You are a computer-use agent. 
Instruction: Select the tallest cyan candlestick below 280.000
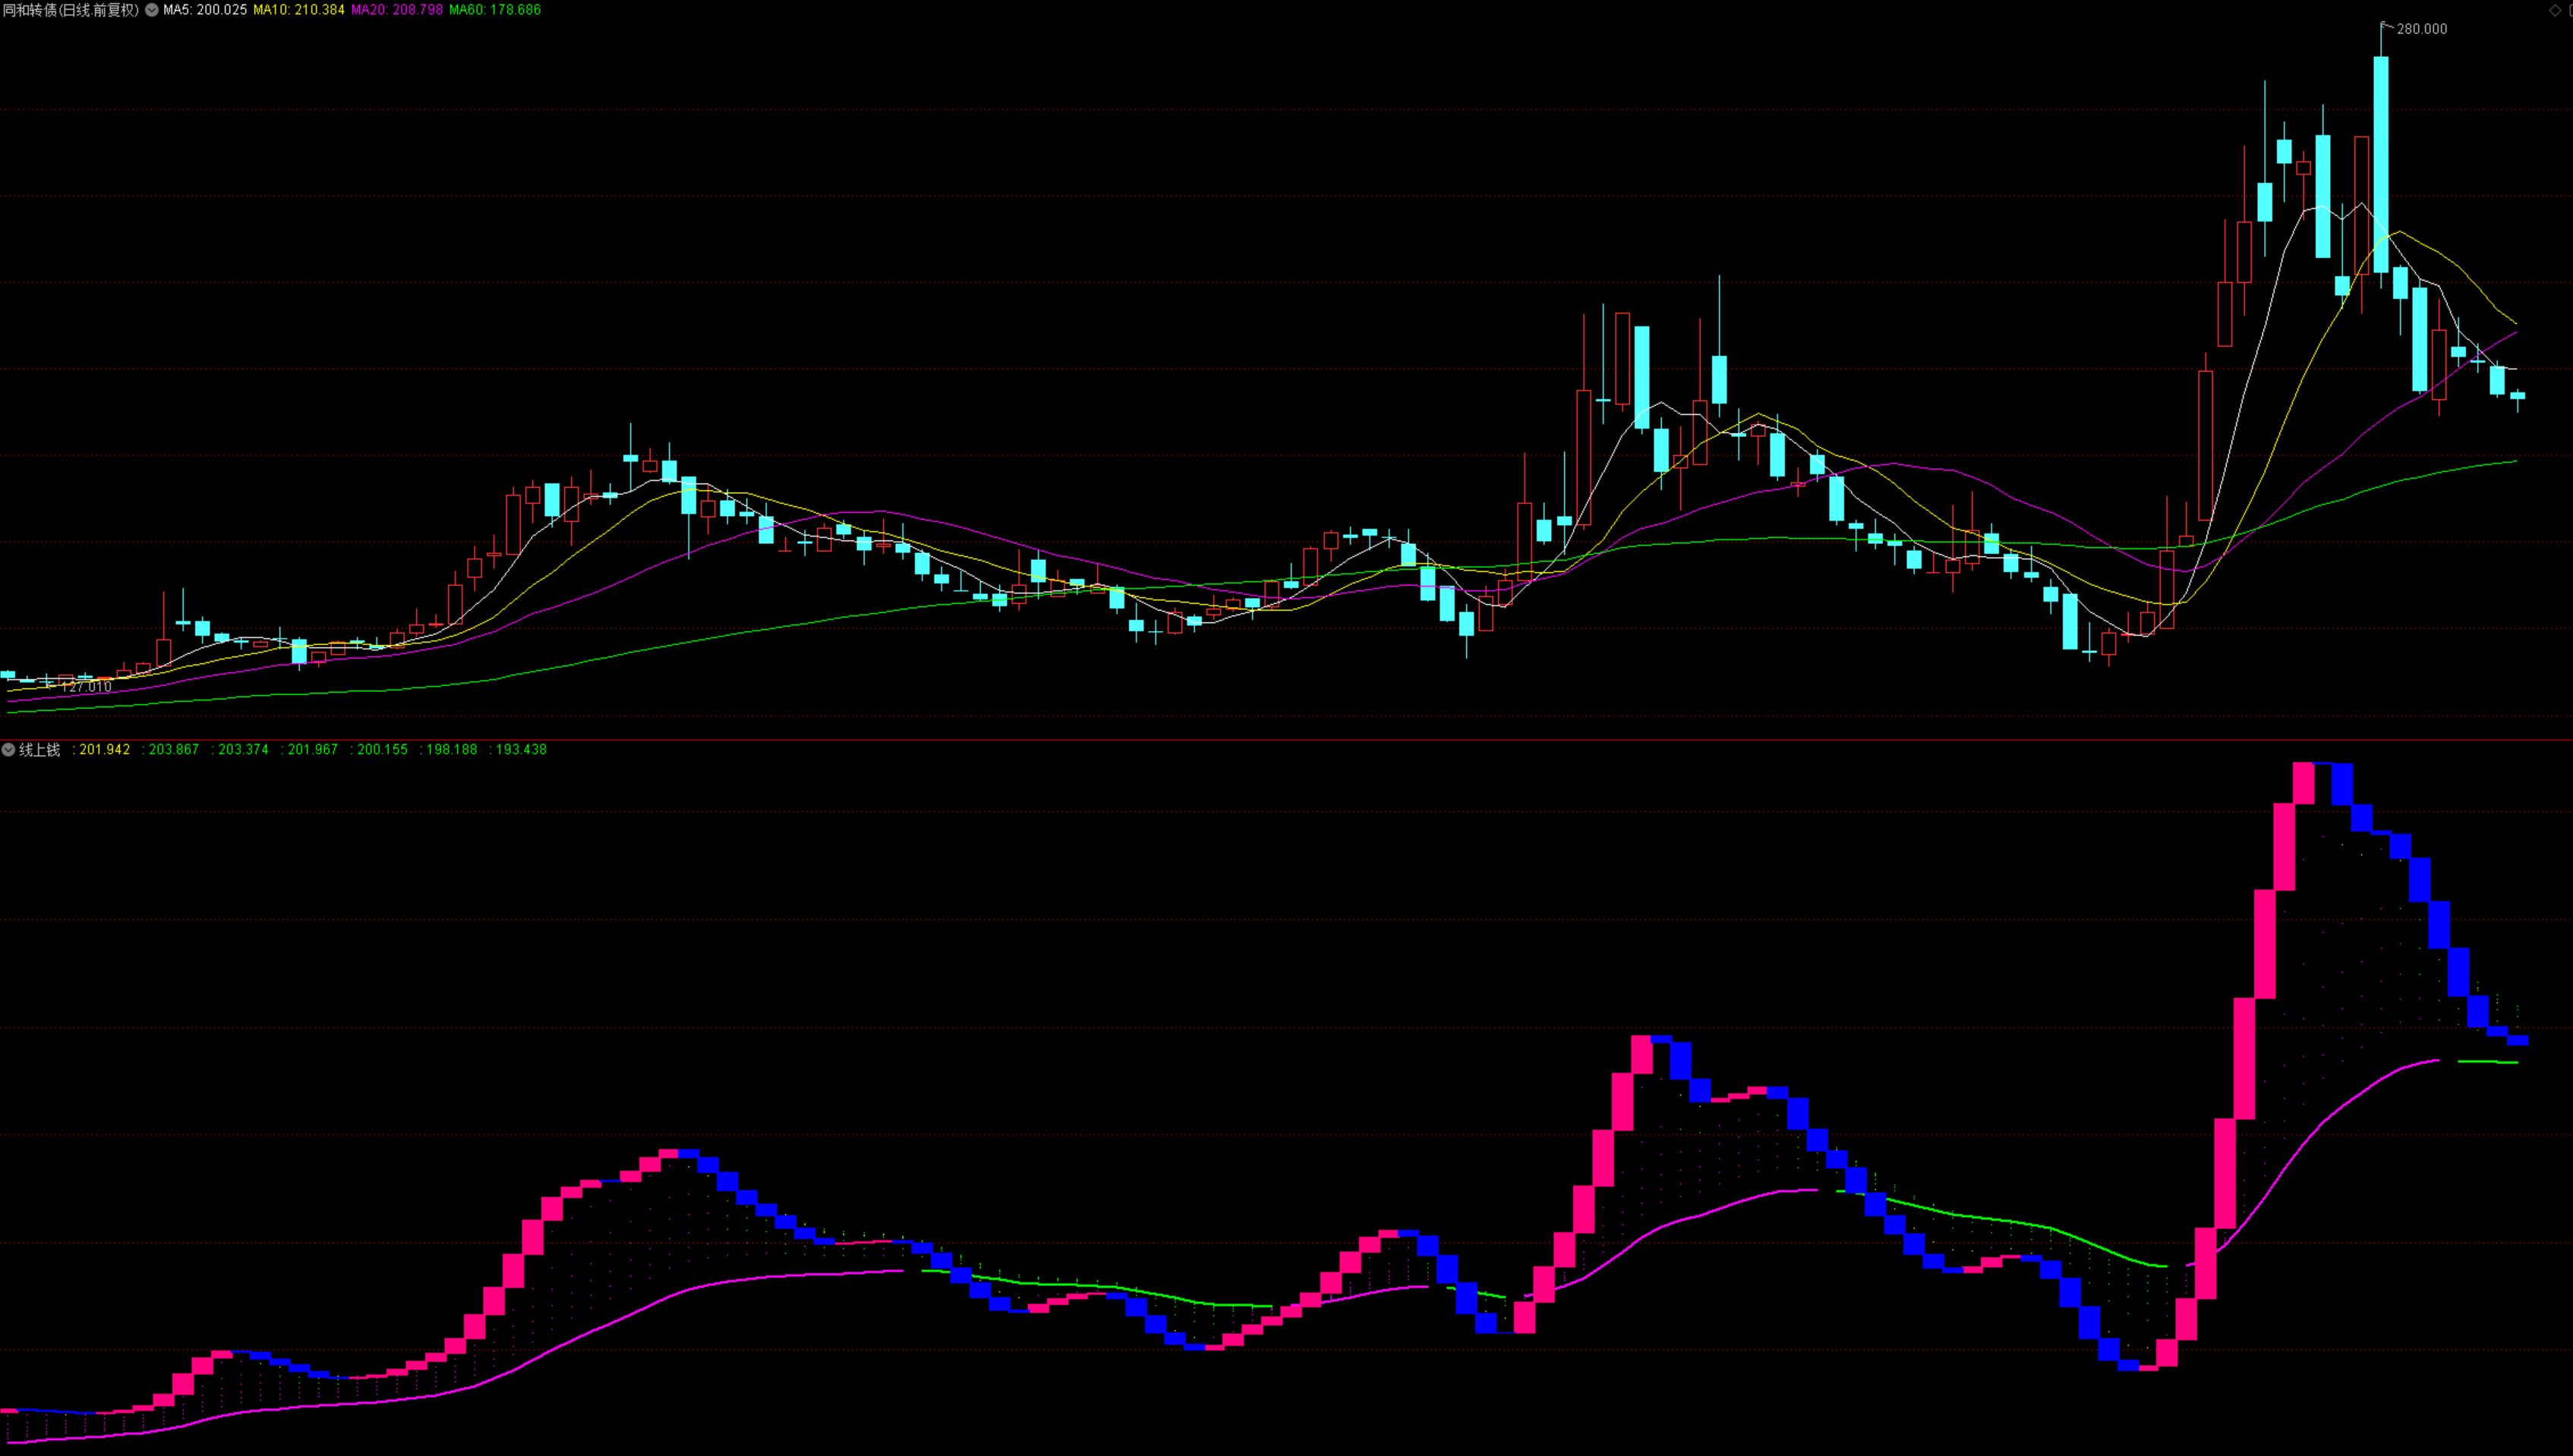[2381, 164]
